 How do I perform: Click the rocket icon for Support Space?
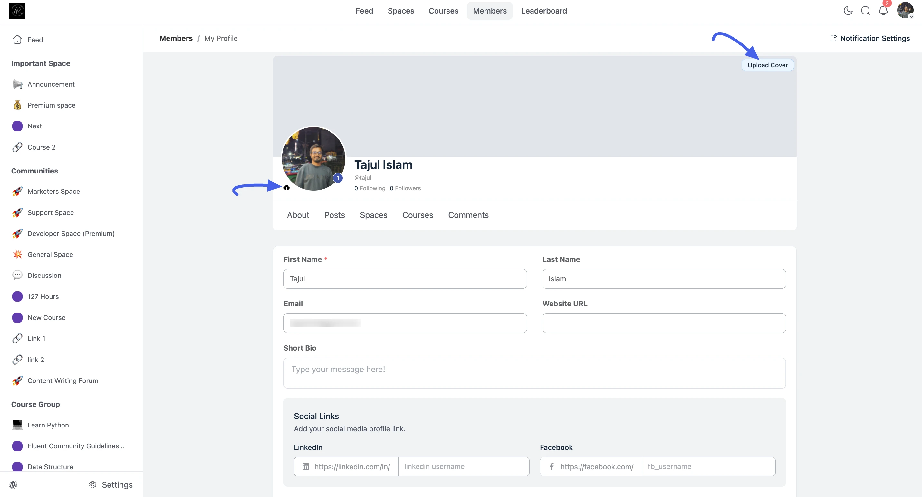tap(17, 213)
